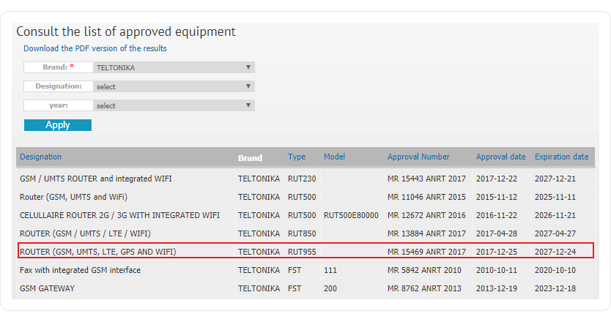Sort by Approval Number column header
Screen dimensions: 611x322
(418, 157)
